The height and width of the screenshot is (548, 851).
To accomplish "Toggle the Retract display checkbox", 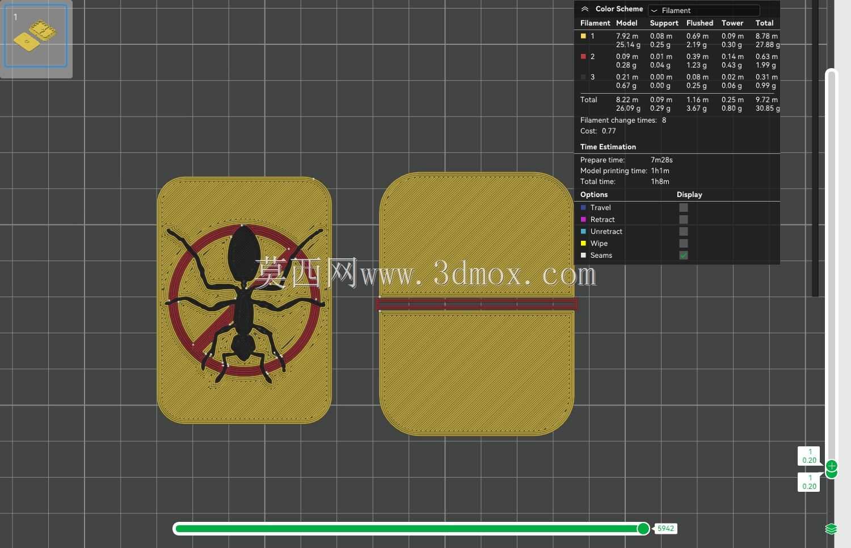I will coord(684,220).
